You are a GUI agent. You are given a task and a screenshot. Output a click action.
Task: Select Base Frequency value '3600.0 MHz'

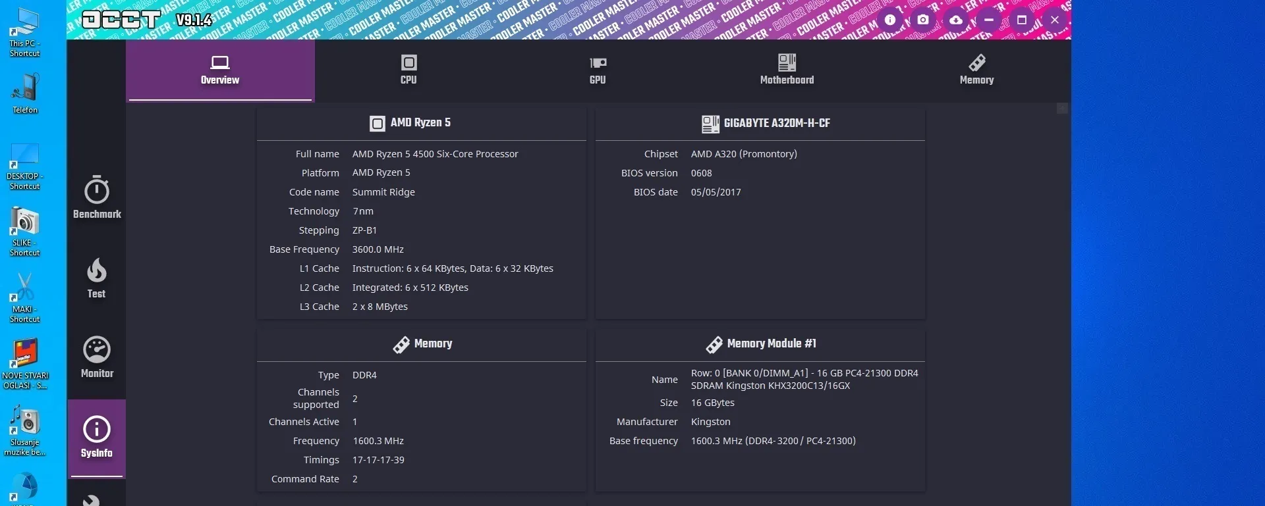coord(378,249)
